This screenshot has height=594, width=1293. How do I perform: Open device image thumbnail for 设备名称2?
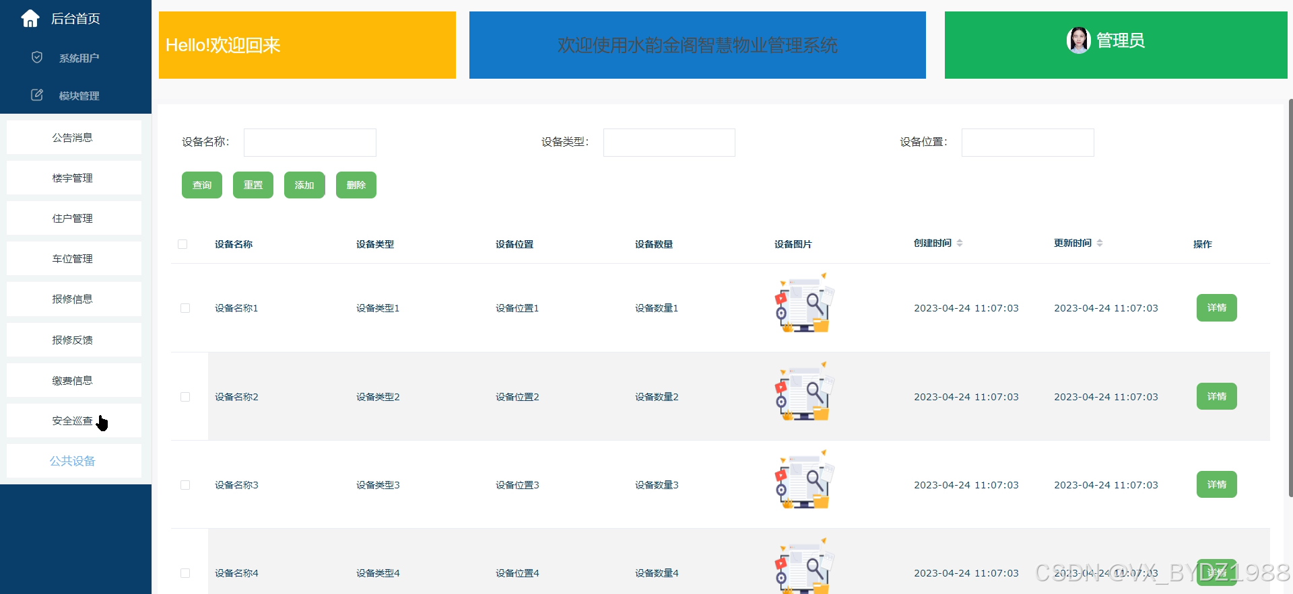[805, 392]
